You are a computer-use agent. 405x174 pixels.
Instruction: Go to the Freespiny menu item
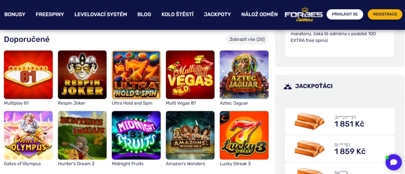[50, 14]
